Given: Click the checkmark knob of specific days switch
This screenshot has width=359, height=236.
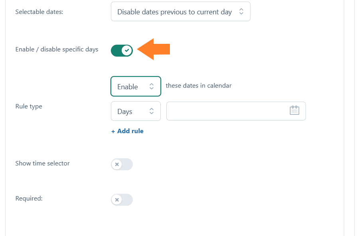Looking at the screenshot, I should point(127,50).
